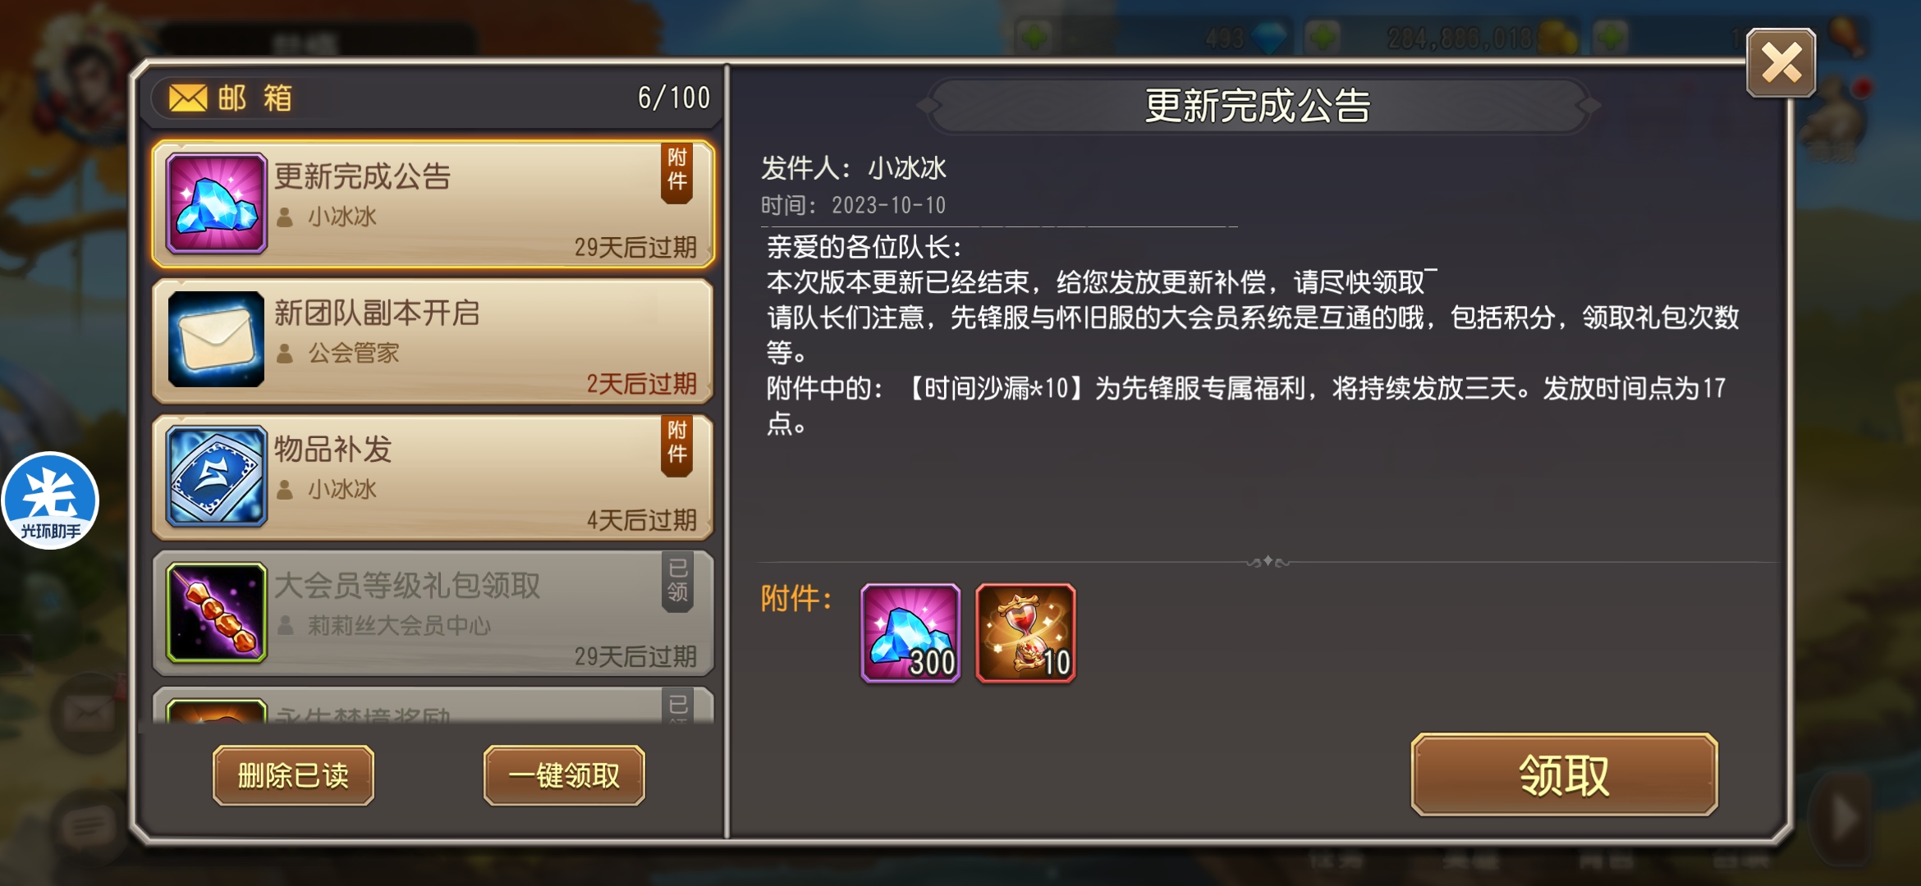Click the 附件 tag on 更新完成公告

click(x=677, y=171)
